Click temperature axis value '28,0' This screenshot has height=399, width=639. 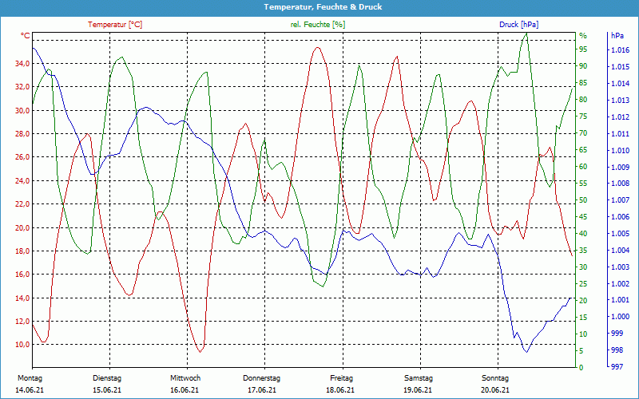pyautogui.click(x=22, y=133)
